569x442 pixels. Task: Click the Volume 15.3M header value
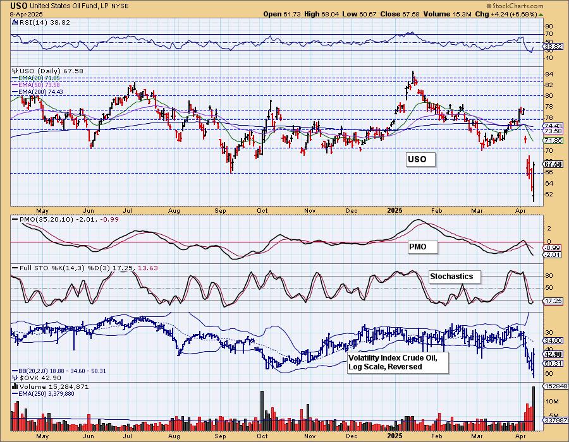447,14
